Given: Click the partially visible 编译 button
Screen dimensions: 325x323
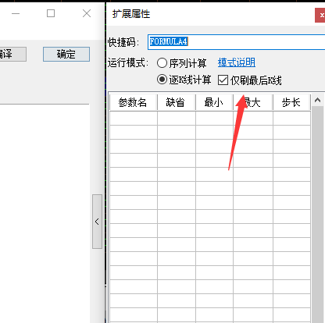Looking at the screenshot, I should tap(13, 54).
